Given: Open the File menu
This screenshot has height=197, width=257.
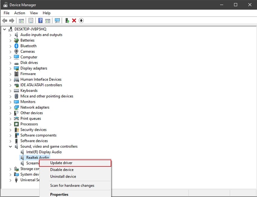Looking at the screenshot, I should point(7,13).
